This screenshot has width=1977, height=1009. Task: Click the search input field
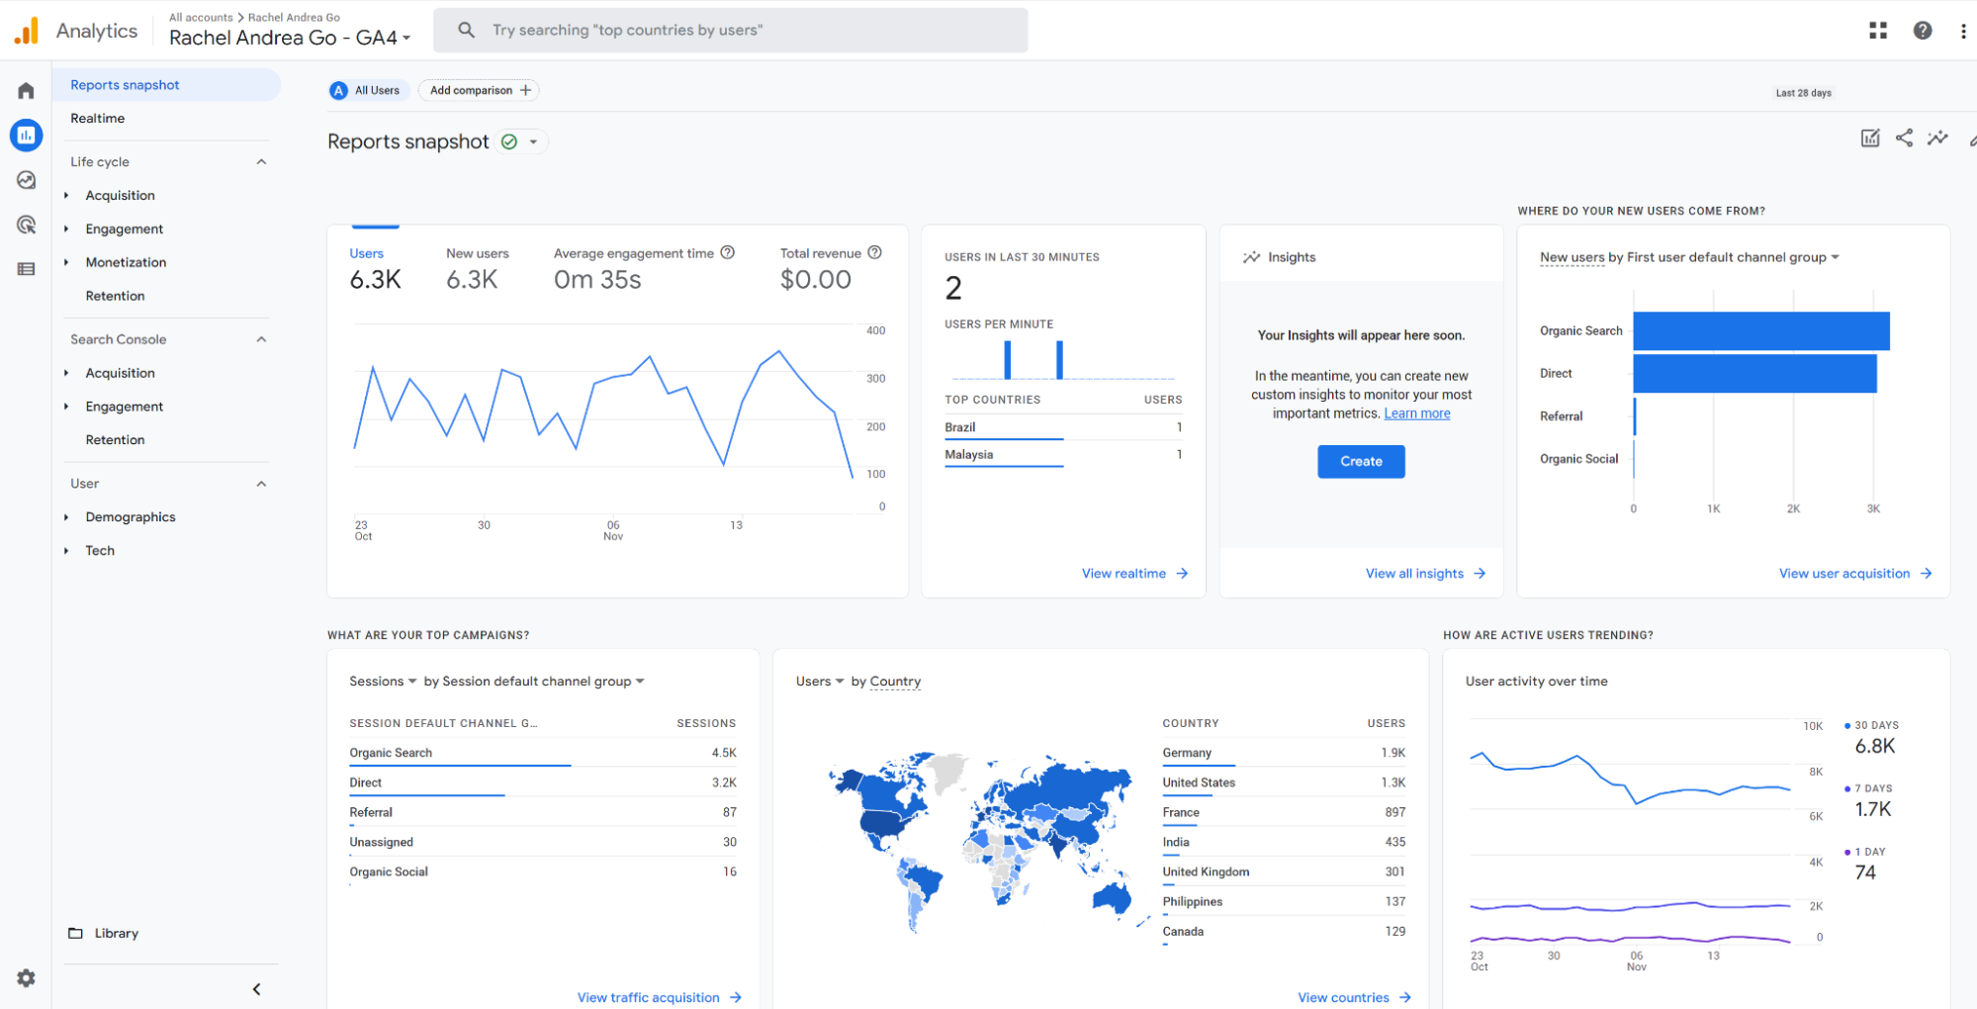point(731,31)
